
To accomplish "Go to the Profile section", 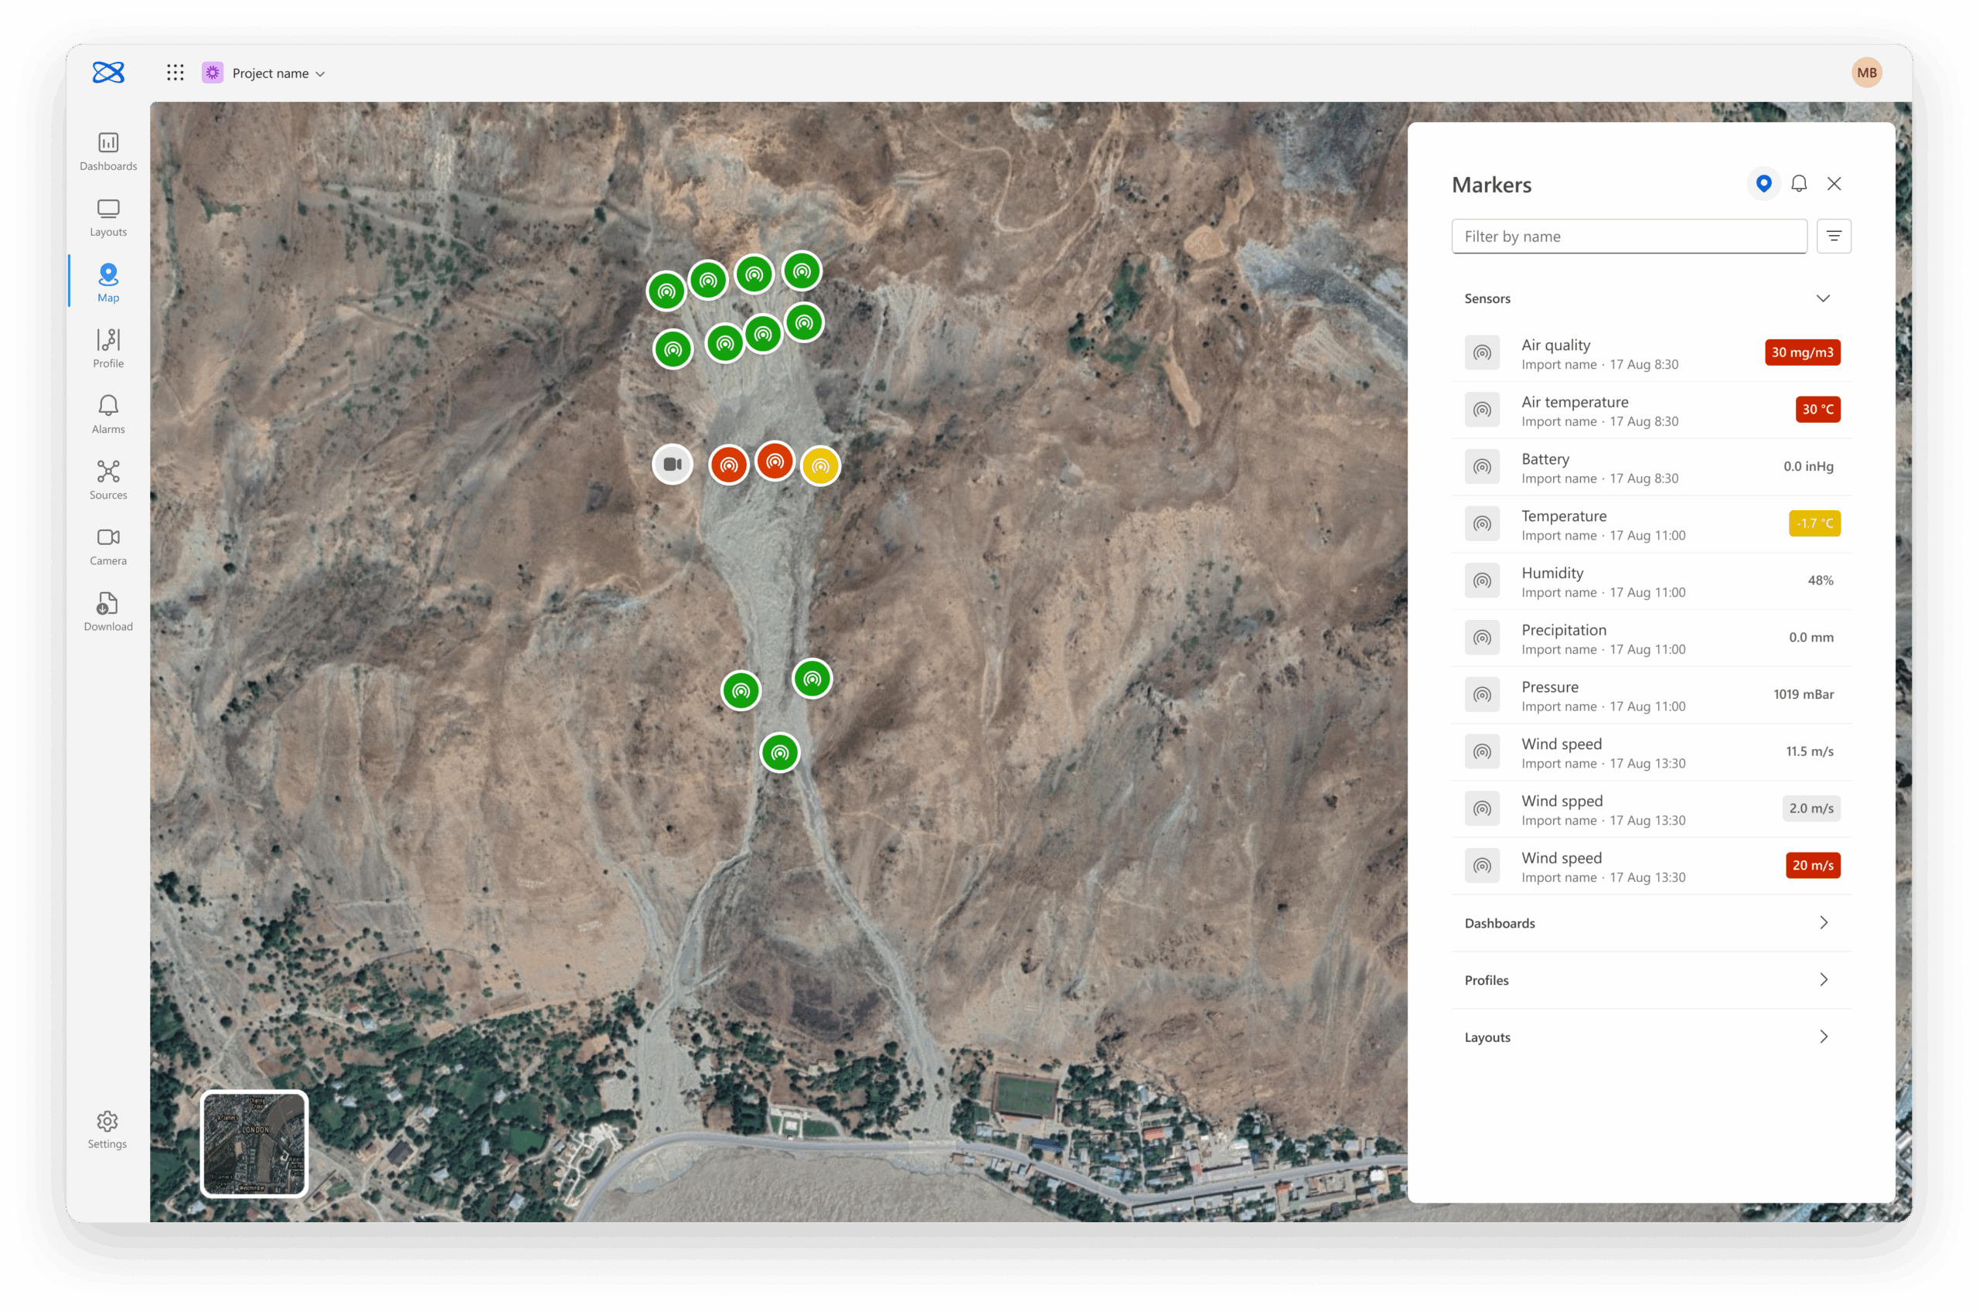I will (x=108, y=348).
